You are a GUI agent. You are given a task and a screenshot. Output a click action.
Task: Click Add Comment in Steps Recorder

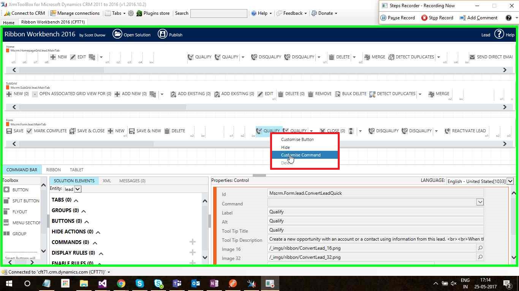(x=478, y=18)
